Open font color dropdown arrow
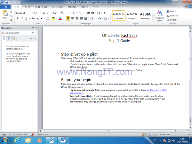The height and width of the screenshot is (144, 192). click(63, 19)
